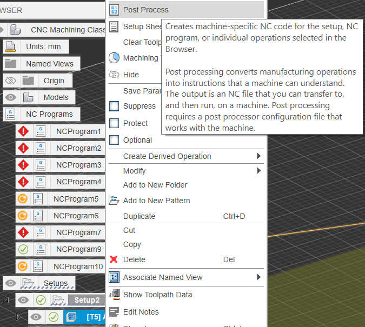365x327 pixels.
Task: Click the Show Toolpath Data icon
Action: click(x=114, y=295)
